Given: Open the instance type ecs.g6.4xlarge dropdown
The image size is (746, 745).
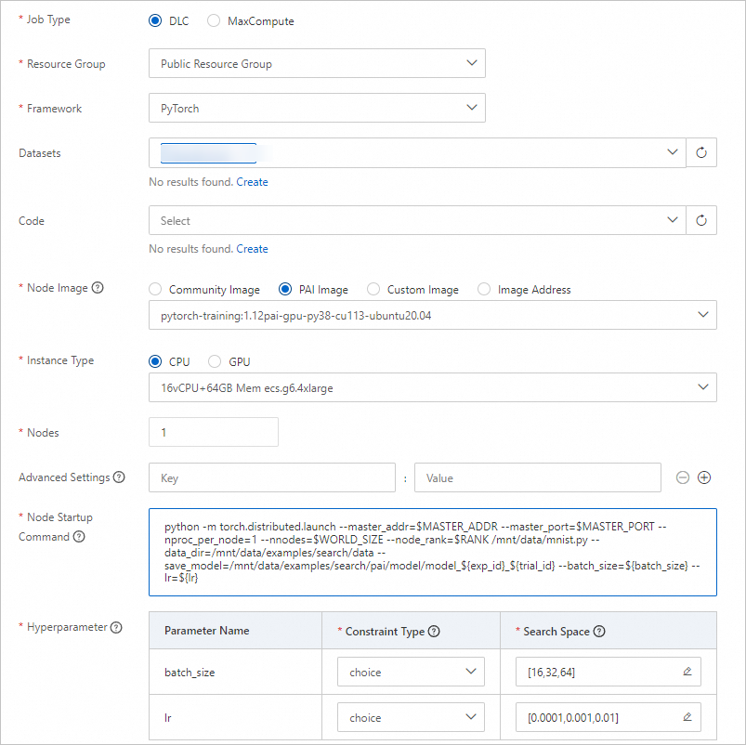Looking at the screenshot, I should 432,388.
